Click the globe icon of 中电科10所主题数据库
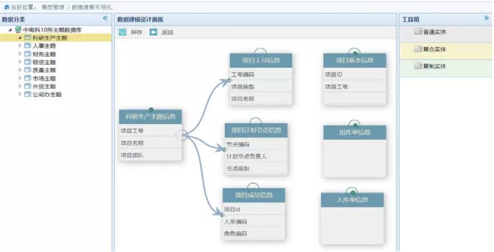Image resolution: width=494 pixels, height=252 pixels. (x=18, y=30)
